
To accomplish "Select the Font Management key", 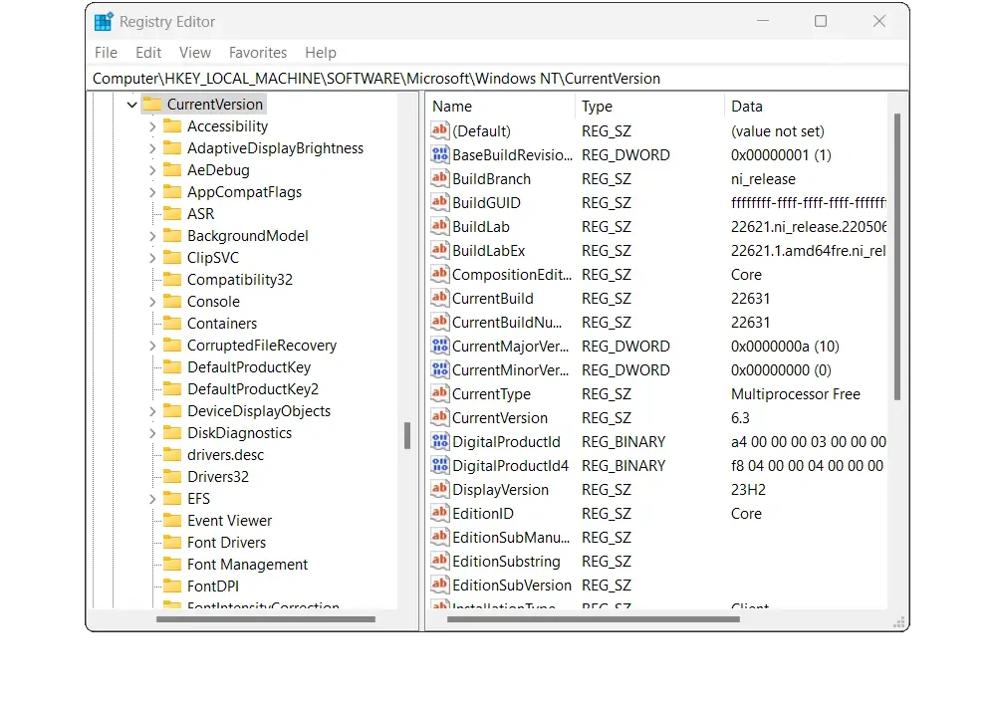I will 247,565.
